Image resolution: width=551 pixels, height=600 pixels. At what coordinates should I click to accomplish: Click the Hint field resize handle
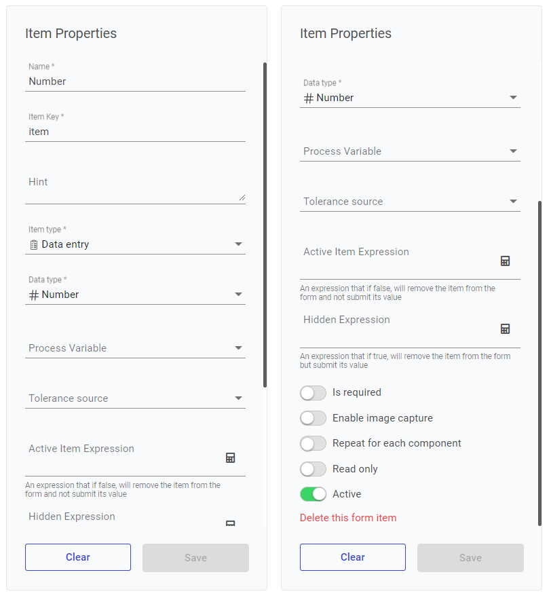point(241,197)
